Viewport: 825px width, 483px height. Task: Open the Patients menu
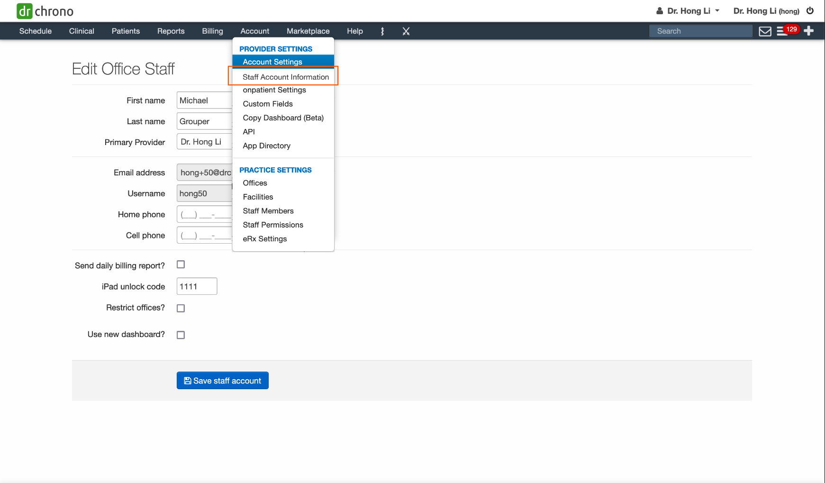point(126,31)
